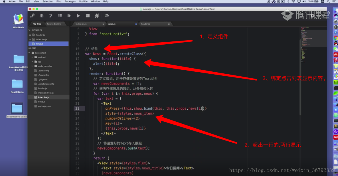Screen dimensions: 338x176
Task: Click the balance scales icon in toolbar
Action: click(41, 15)
